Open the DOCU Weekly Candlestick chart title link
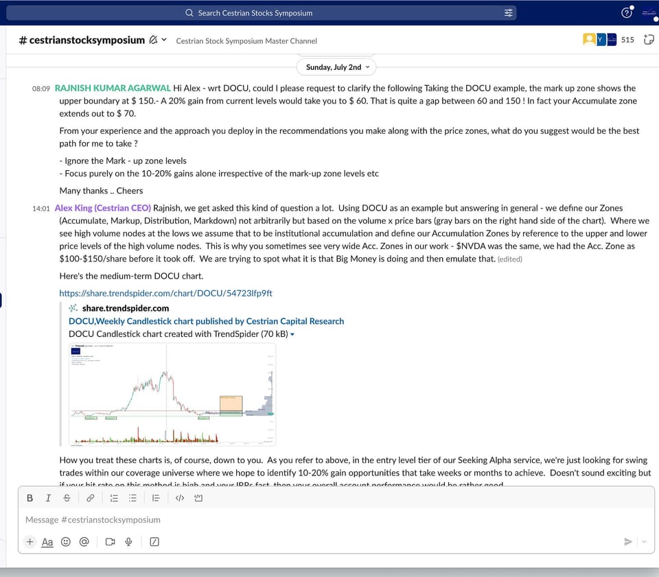659x577 pixels. pos(207,321)
